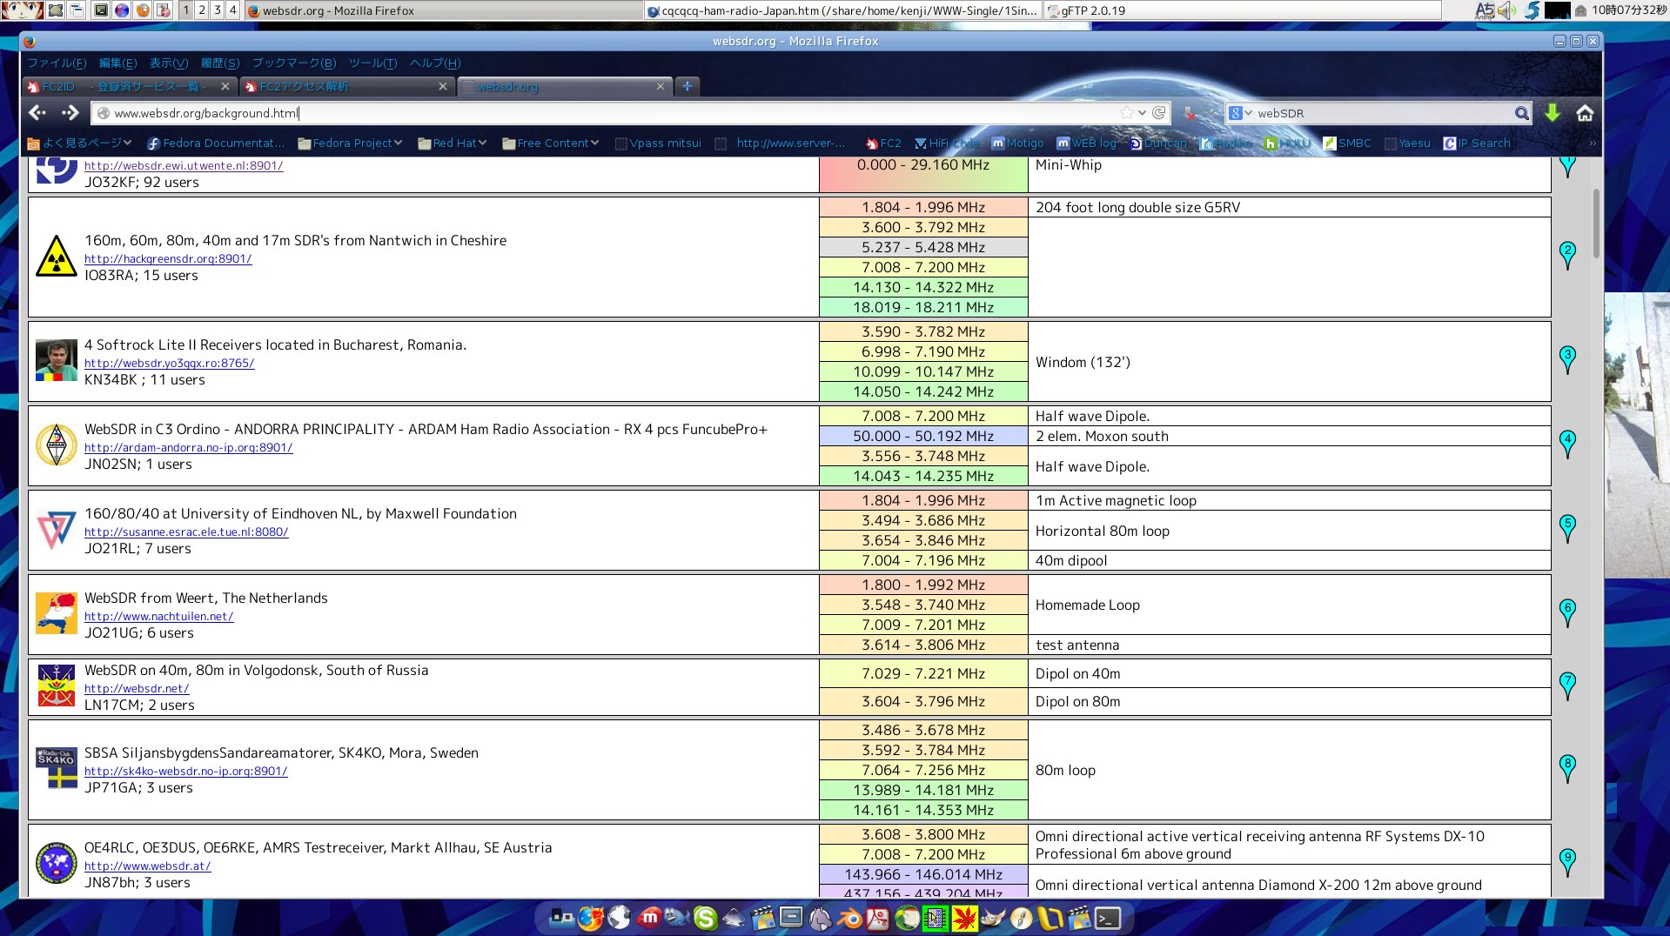
Task: Click in the URL address field
Action: pos(609,113)
